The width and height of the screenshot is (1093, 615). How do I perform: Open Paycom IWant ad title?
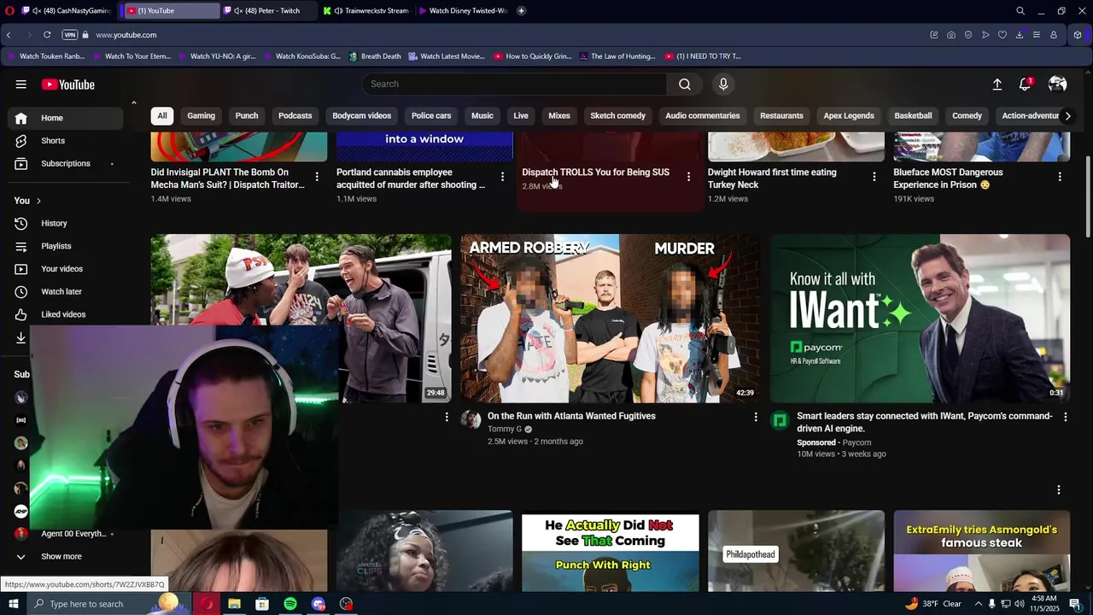(925, 422)
